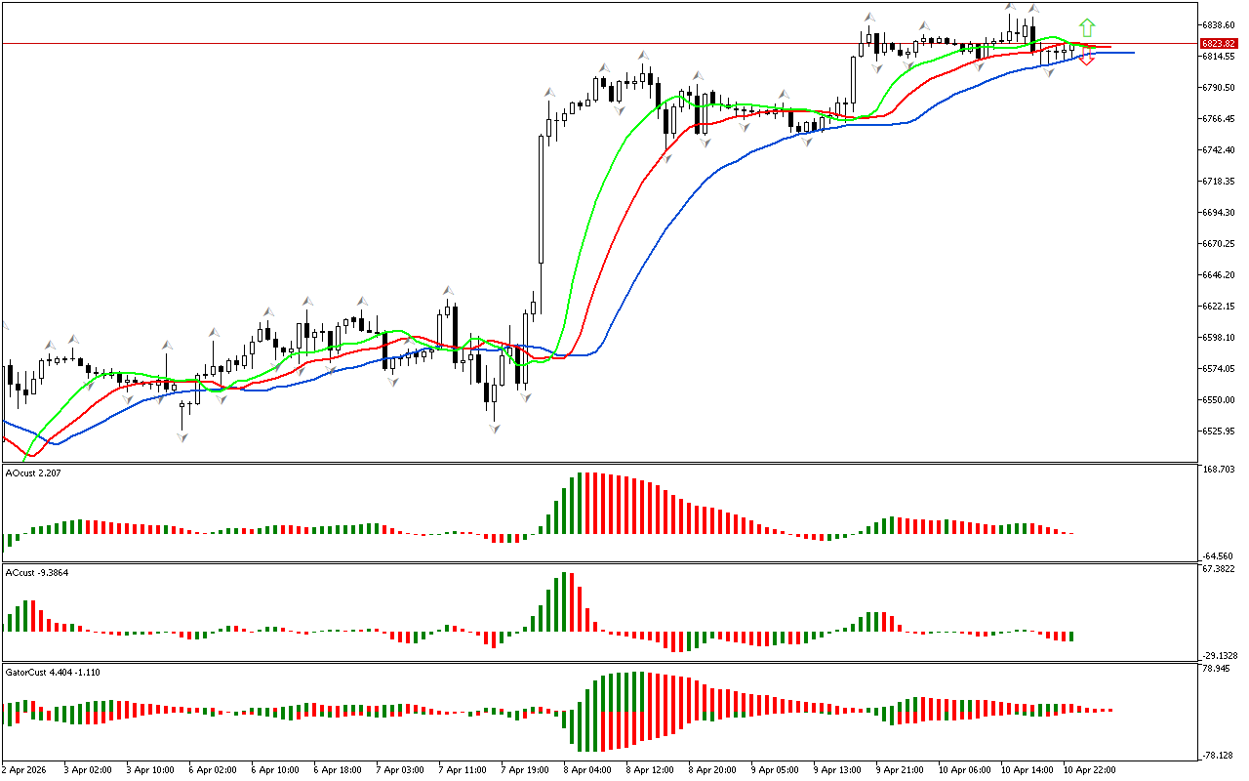The width and height of the screenshot is (1249, 781).
Task: Click the 78.945 Gator scale value
Action: click(1218, 670)
